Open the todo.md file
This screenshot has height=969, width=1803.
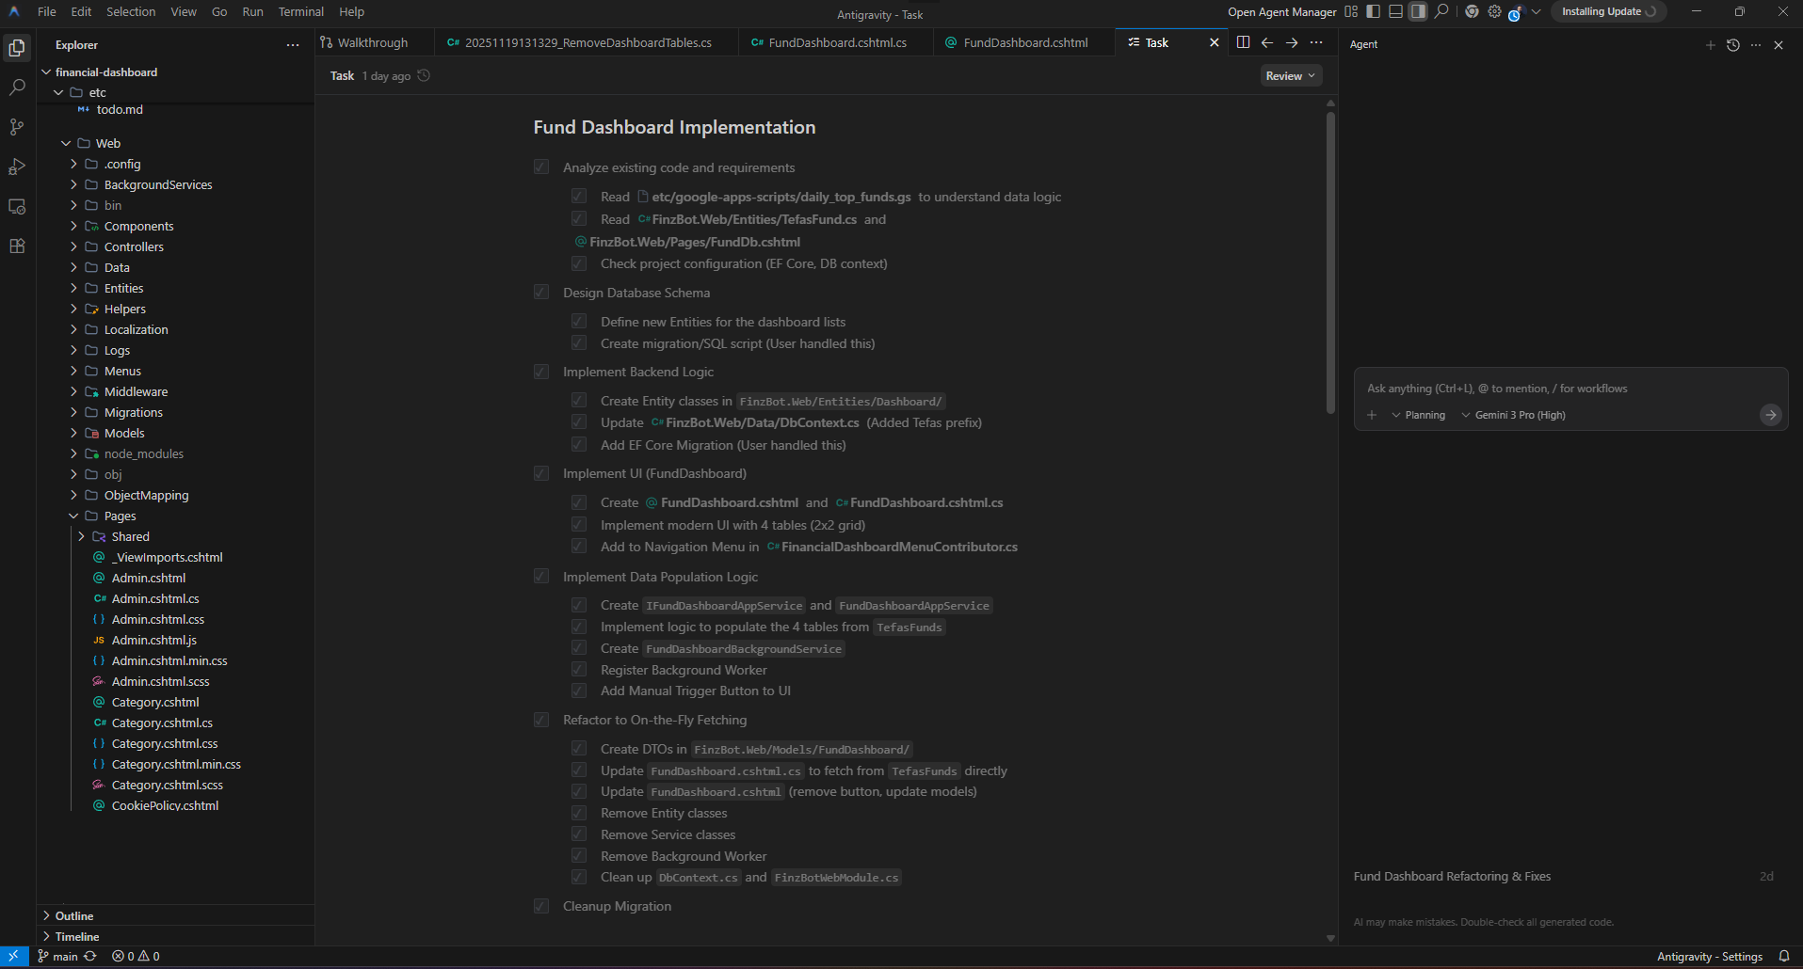(120, 109)
